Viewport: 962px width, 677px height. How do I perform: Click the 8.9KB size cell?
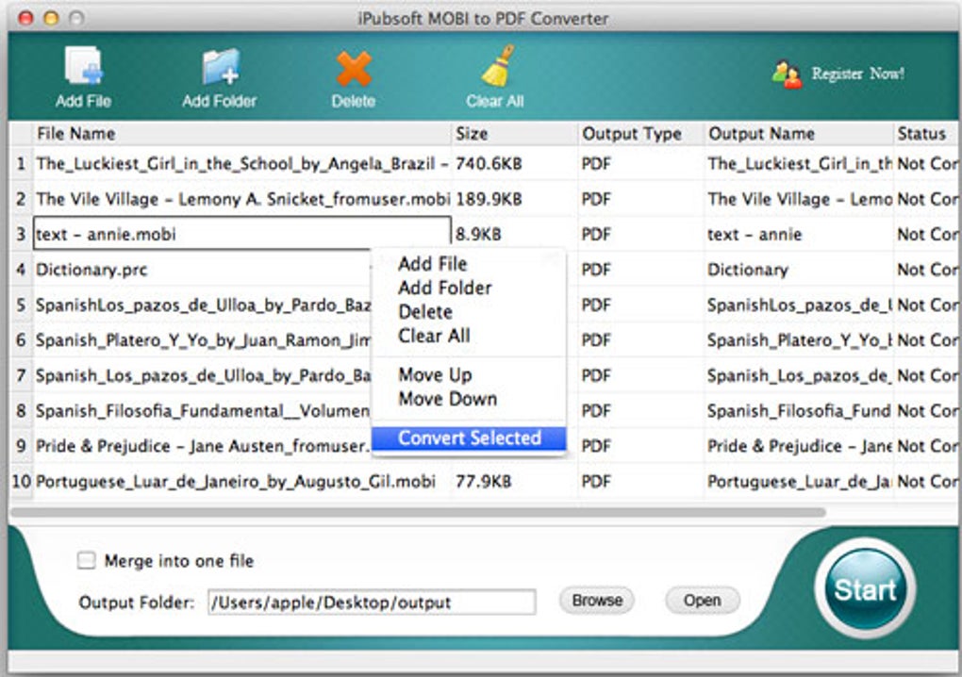tap(478, 234)
